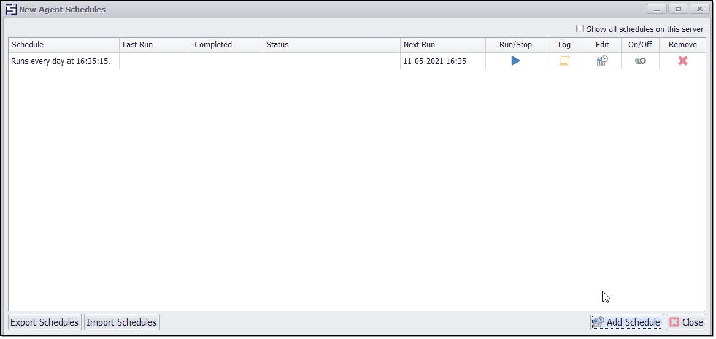Run the schedule with the play icon

click(515, 61)
